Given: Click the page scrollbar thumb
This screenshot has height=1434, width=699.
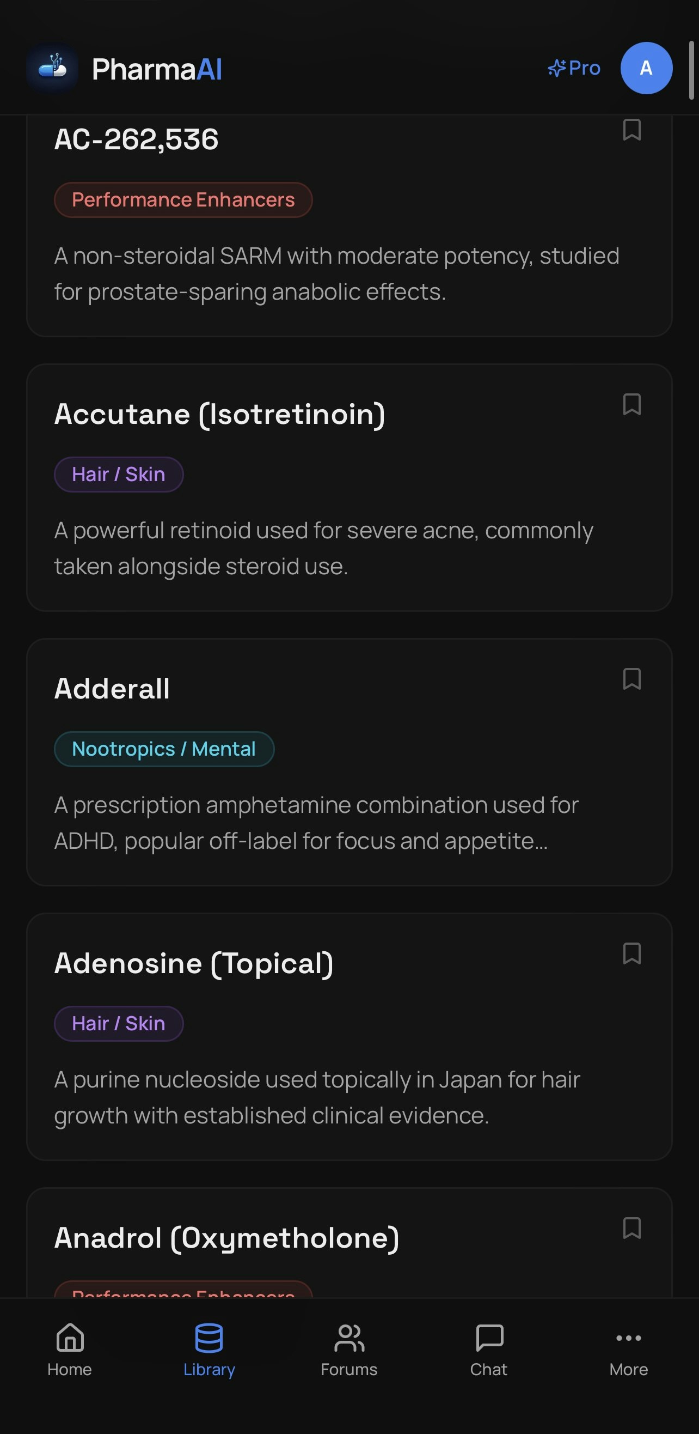Looking at the screenshot, I should tap(691, 70).
